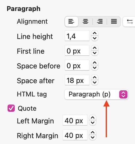This screenshot has width=135, height=144.
Task: Click the First line value field
Action: point(77,51)
